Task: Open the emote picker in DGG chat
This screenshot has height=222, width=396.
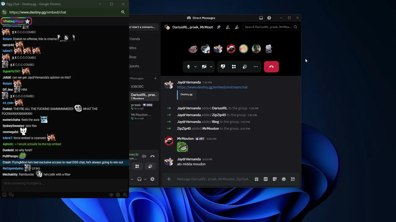Action: 4,195
